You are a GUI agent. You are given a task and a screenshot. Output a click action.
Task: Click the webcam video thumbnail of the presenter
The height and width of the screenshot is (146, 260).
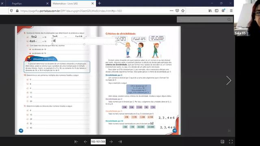247,17
